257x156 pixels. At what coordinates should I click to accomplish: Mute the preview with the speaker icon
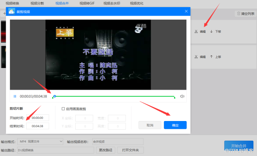tap(182, 96)
